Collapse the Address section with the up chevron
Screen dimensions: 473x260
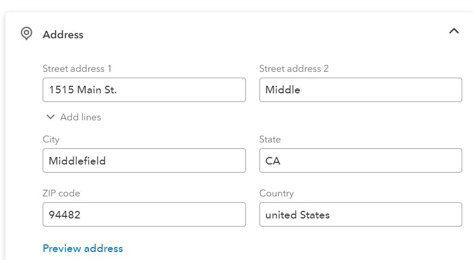[x=454, y=31]
